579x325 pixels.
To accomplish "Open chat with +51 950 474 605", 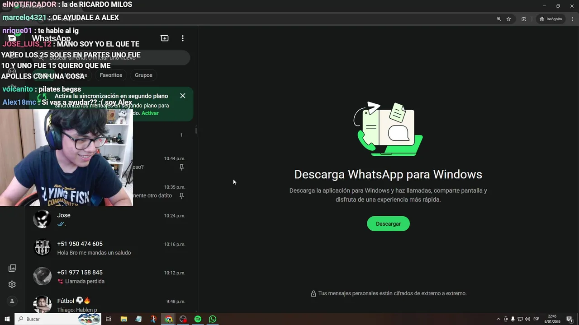I will pyautogui.click(x=111, y=248).
